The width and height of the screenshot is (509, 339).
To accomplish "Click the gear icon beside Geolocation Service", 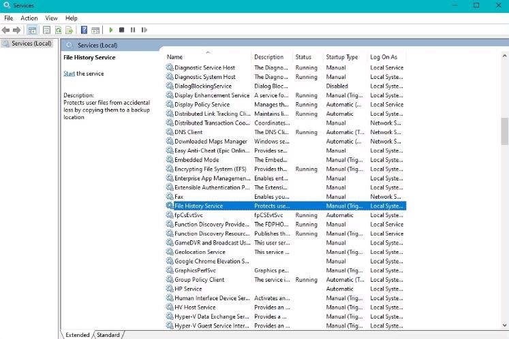I will (170, 252).
